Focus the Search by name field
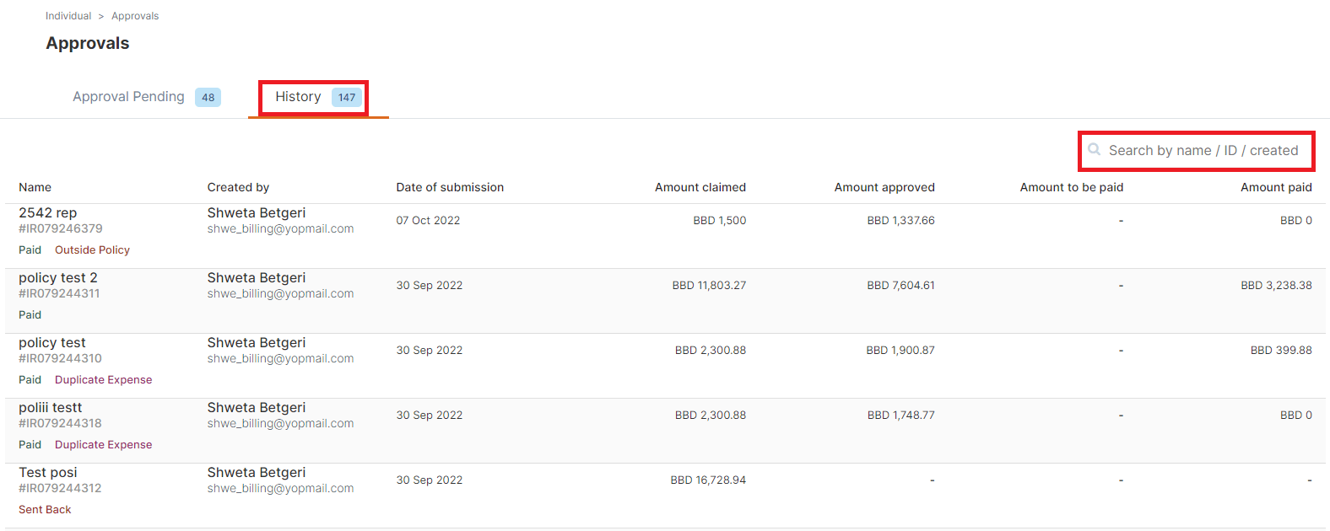1330x531 pixels. (x=1197, y=151)
